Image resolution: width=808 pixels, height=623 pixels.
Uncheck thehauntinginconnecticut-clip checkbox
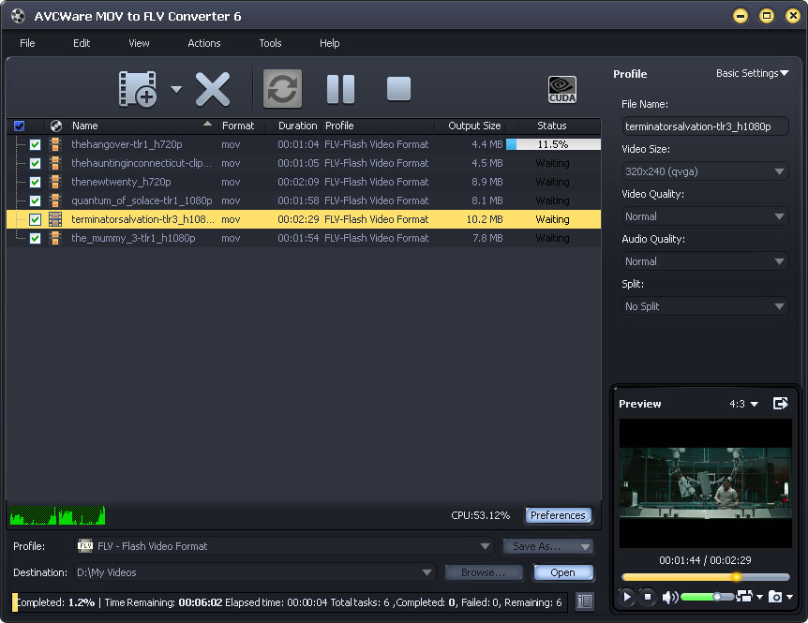click(35, 163)
